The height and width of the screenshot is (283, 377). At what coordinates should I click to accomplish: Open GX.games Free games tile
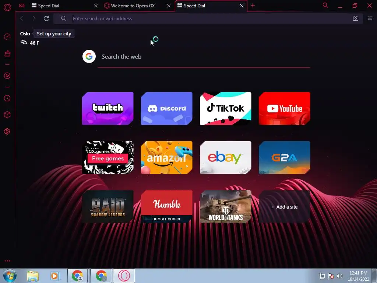[108, 158]
